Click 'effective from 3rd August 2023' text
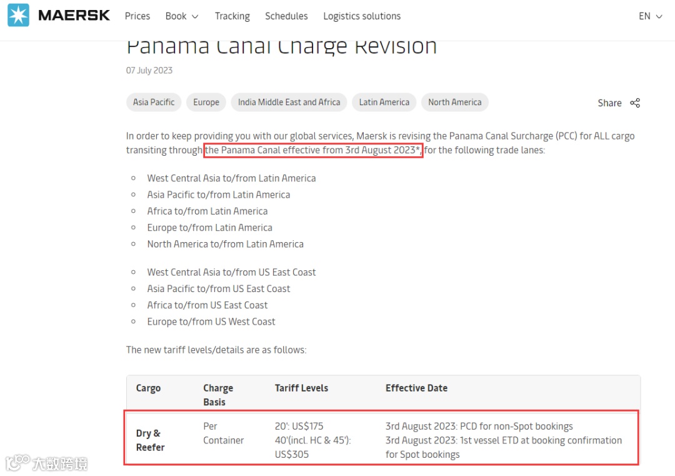 [x=349, y=150]
